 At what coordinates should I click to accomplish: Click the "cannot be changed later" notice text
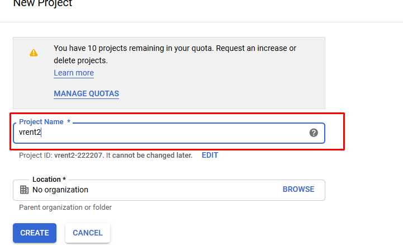click(152, 155)
